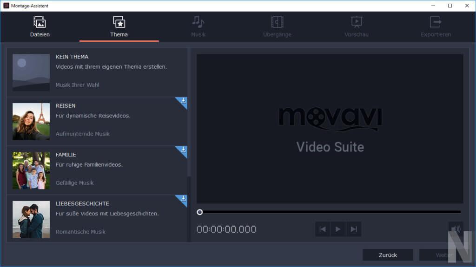
Task: Download the Reisen theme via corner icon
Action: [x=183, y=101]
